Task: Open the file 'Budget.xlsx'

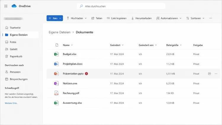Action: (70, 54)
